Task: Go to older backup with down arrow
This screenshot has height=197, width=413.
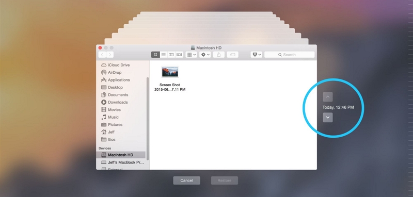Action: point(328,117)
